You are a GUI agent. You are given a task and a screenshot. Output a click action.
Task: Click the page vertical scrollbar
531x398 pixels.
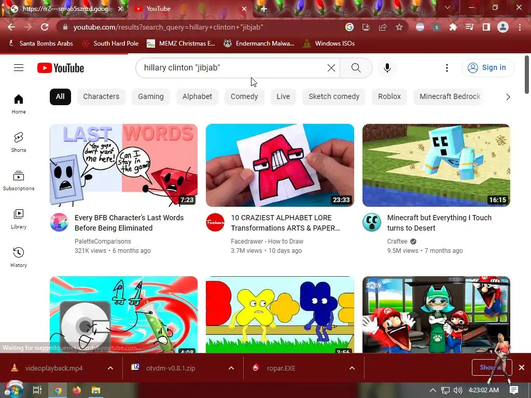point(527,75)
